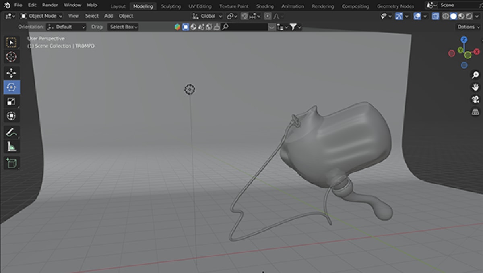Toggle viewport overlays button

(418, 16)
